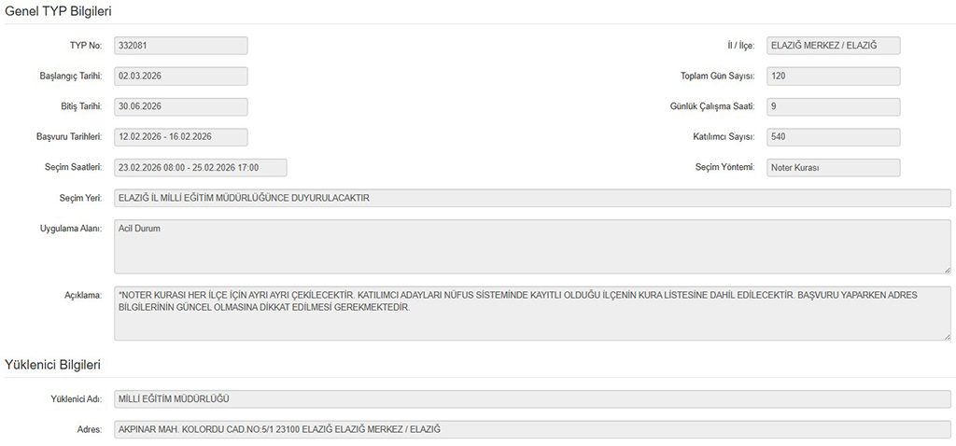Image resolution: width=956 pixels, height=446 pixels.
Task: Click the Seçim Saatleri time range field
Action: pos(200,168)
